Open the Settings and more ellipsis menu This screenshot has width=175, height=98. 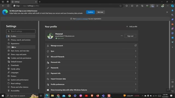pyautogui.click(x=168, y=6)
